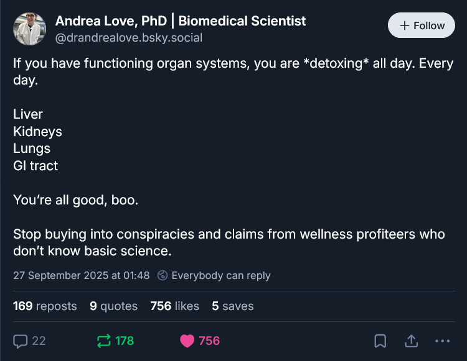This screenshot has width=467, height=361.
Task: Unlike the post via the pink heart
Action: [187, 340]
